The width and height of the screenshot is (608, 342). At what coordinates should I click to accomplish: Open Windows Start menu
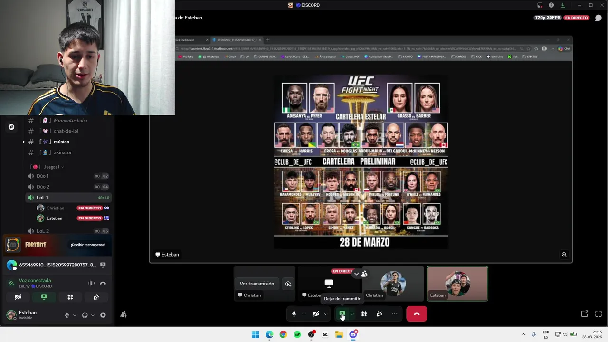click(256, 334)
